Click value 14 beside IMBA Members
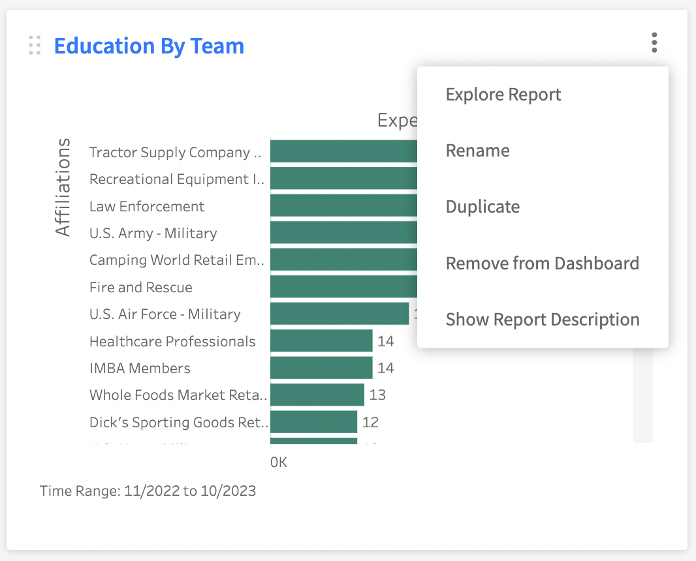This screenshot has width=696, height=561. tap(386, 368)
